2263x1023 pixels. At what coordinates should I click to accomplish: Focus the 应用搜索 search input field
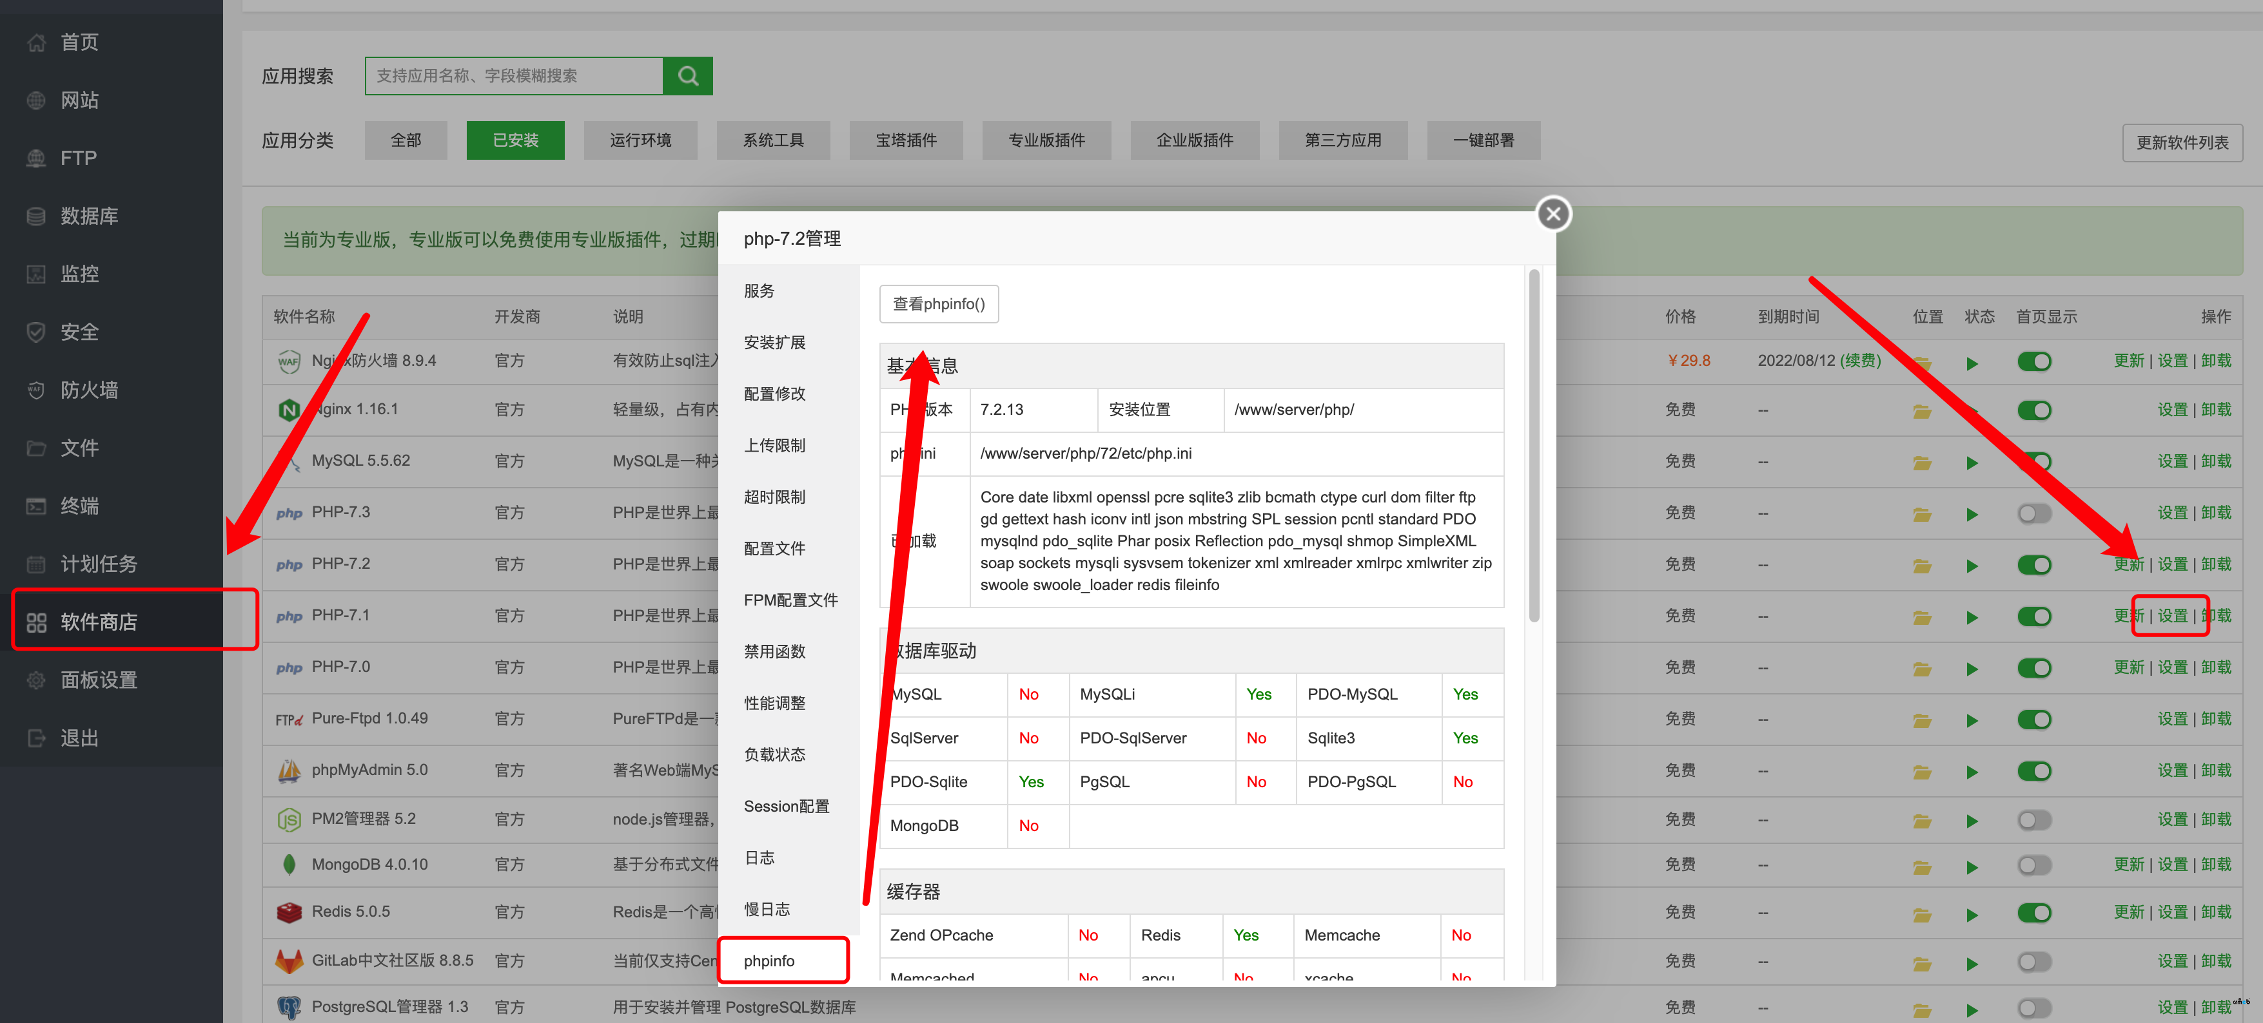coord(514,77)
